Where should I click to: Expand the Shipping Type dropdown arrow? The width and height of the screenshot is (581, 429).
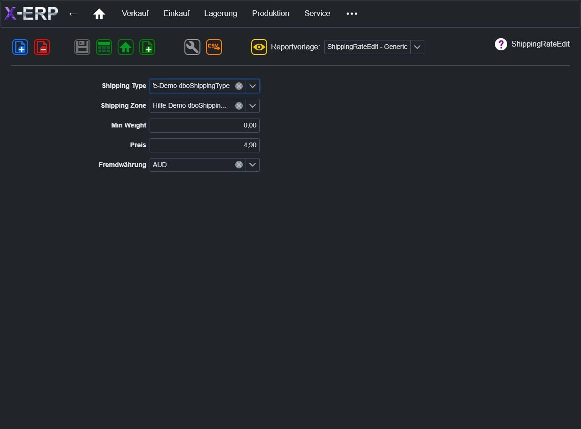253,86
